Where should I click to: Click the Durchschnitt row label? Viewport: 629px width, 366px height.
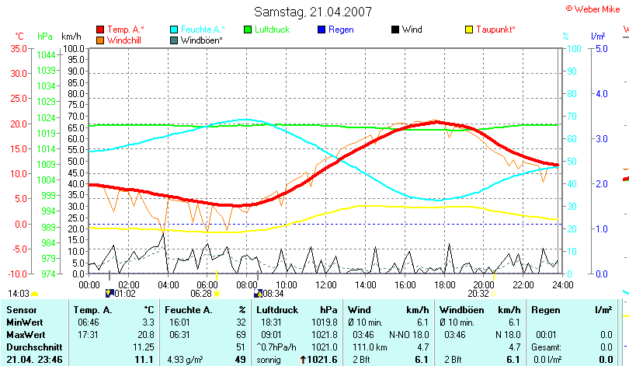coord(34,347)
